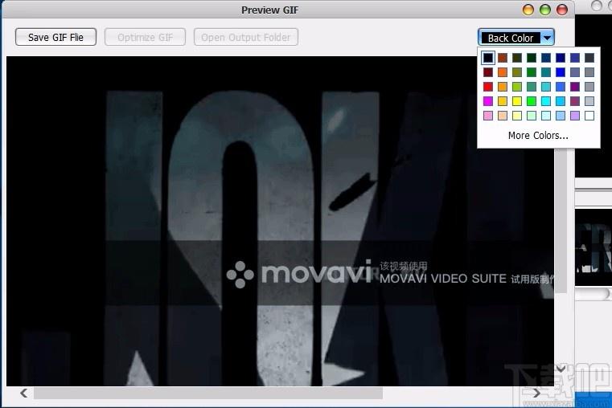Click the horizontal scrollbar right arrow
The image size is (612, 408).
click(x=536, y=393)
